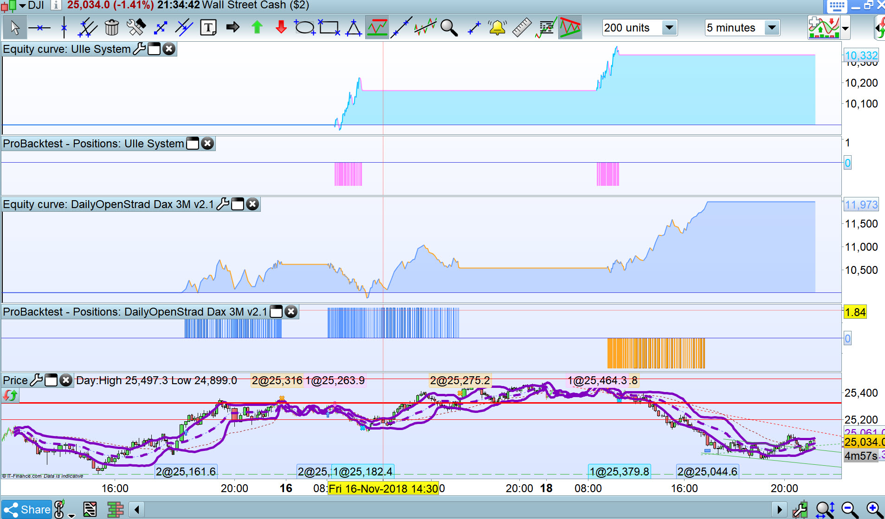The width and height of the screenshot is (885, 519).
Task: Close the Ulle System equity curve panel
Action: point(169,49)
